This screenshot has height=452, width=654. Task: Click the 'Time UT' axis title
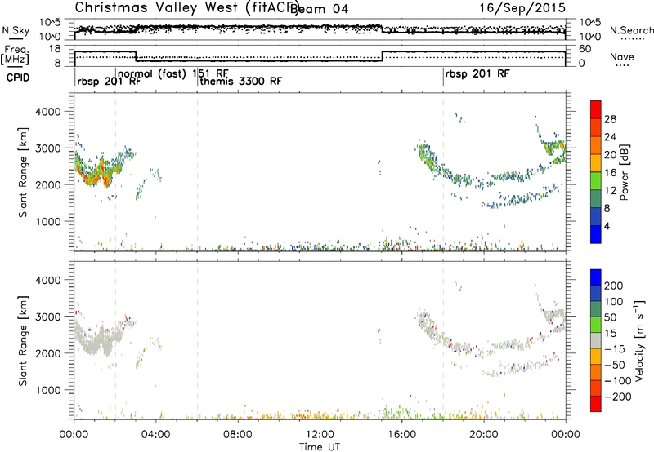pos(320,446)
